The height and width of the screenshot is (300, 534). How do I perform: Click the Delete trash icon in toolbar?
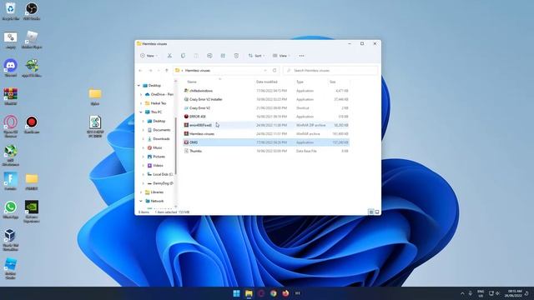click(236, 56)
